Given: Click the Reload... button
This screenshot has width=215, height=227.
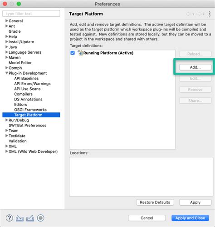Looking at the screenshot, I should (195, 54).
